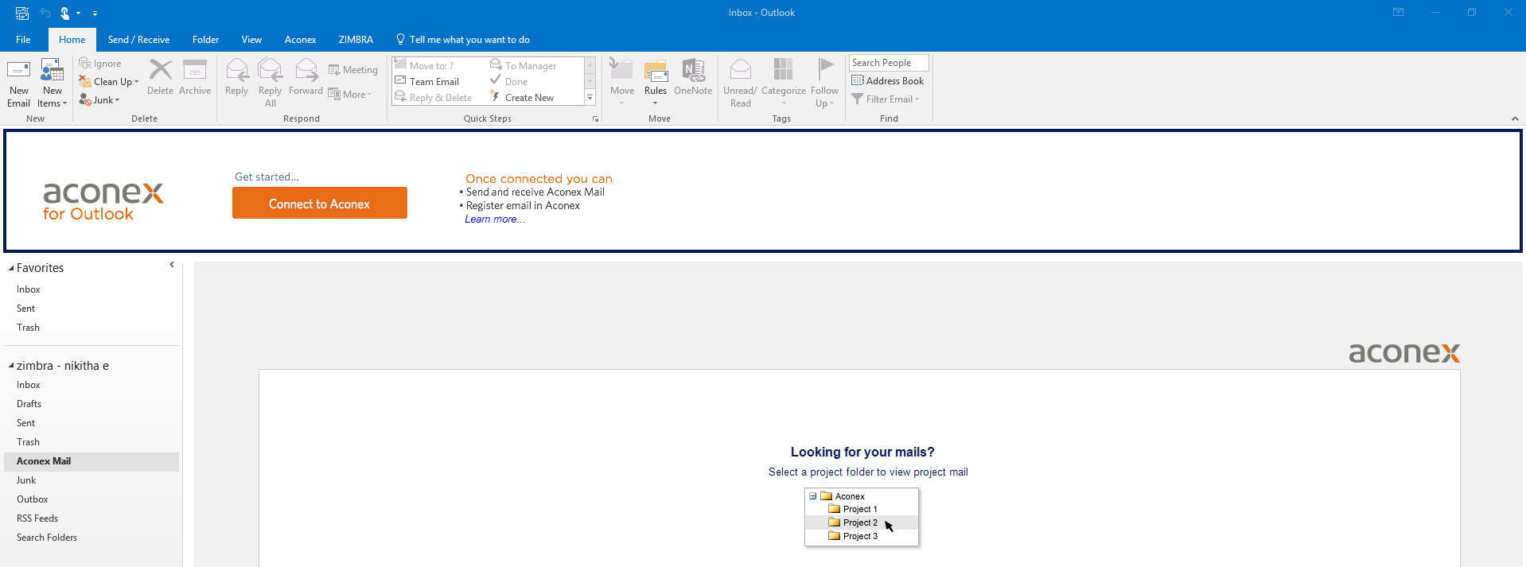This screenshot has height=567, width=1526.
Task: Select the Move to: ? quick step
Action: [x=424, y=65]
